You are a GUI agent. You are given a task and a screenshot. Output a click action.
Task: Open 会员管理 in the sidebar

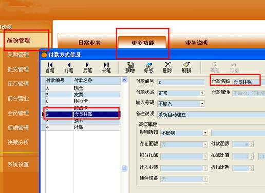(x=18, y=113)
